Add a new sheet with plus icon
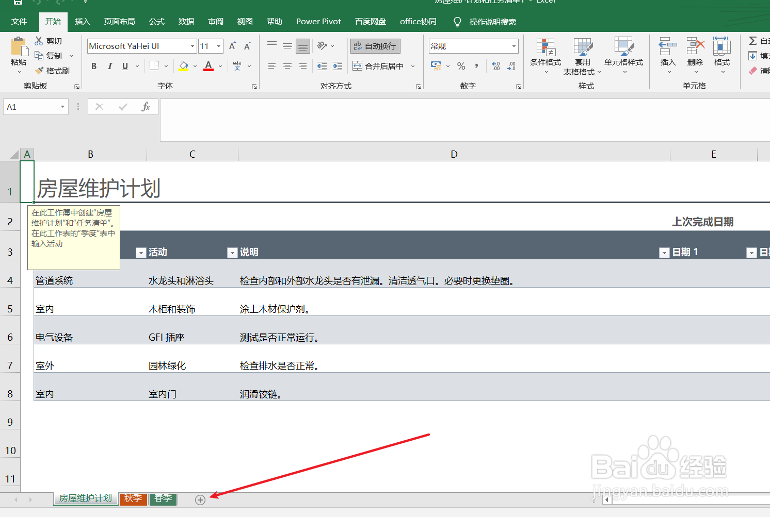This screenshot has height=517, width=770. pyautogui.click(x=200, y=499)
